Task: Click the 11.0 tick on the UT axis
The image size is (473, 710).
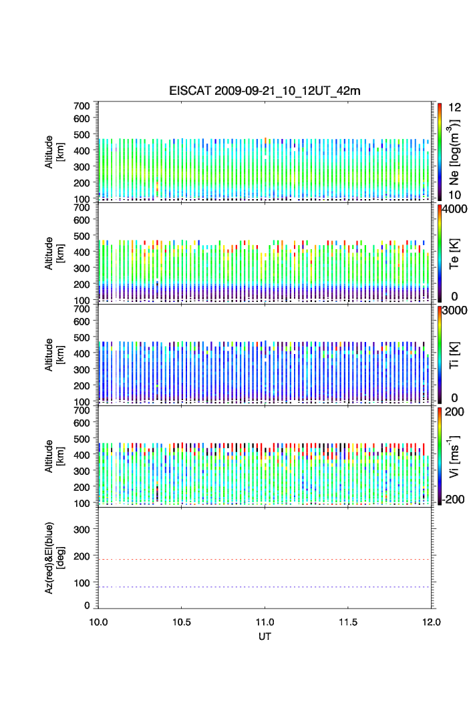Action: (x=265, y=622)
